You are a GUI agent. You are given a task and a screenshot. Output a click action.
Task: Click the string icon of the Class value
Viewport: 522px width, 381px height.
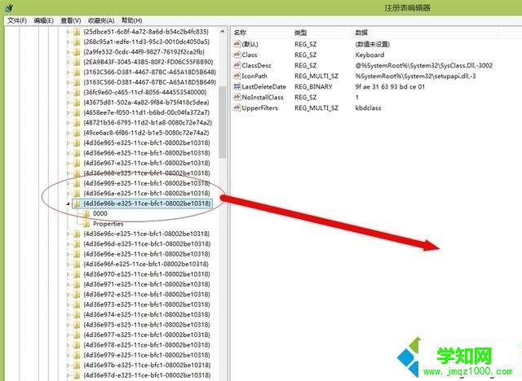point(237,55)
